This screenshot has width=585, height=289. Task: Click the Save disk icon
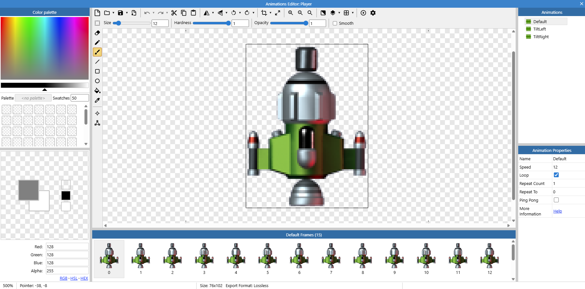[x=120, y=13]
